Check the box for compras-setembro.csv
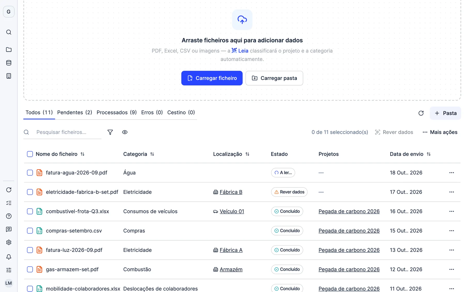The height and width of the screenshot is (292, 467). pyautogui.click(x=30, y=231)
